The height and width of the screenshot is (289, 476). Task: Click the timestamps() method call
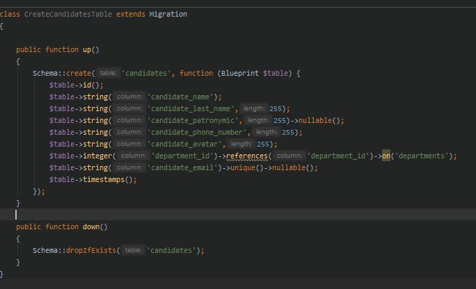[x=107, y=180]
